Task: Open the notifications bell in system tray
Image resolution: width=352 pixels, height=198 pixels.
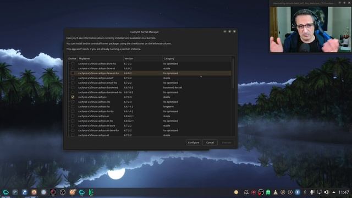Action: pos(246,192)
